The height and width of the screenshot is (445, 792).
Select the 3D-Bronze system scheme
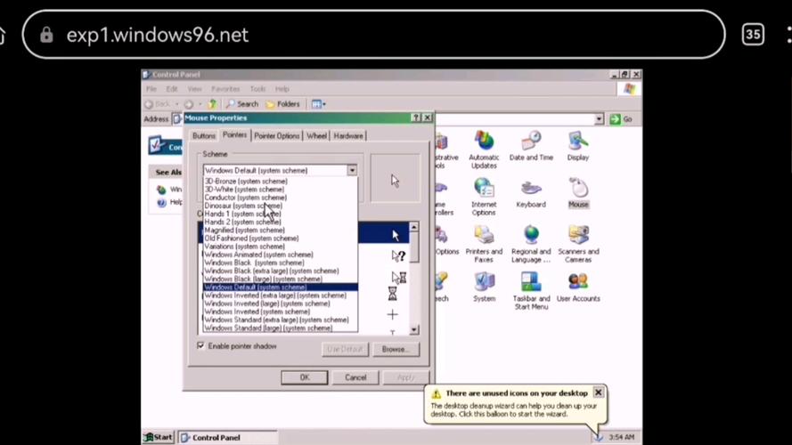tap(281, 182)
